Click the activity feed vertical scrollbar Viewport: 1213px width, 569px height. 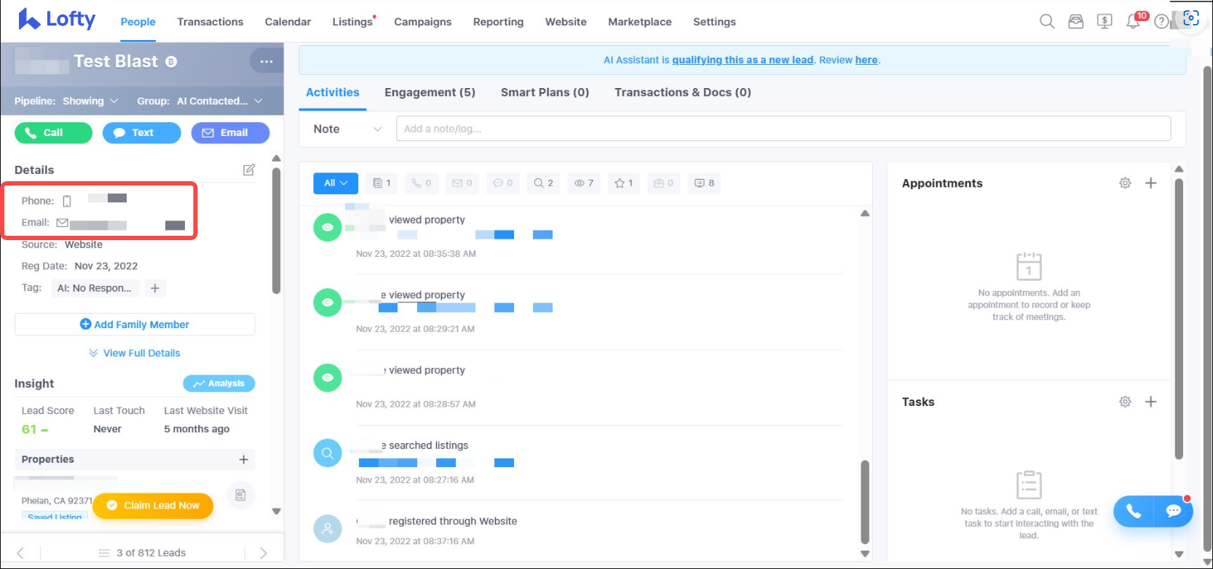(865, 502)
